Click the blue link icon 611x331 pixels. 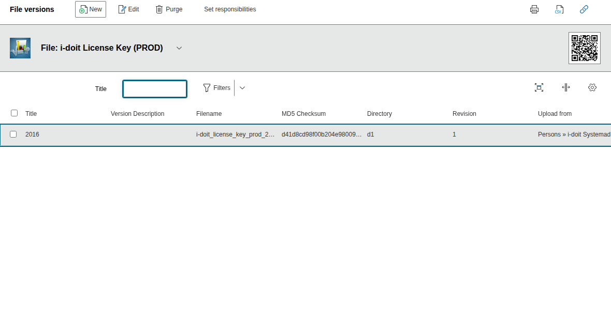(x=584, y=9)
